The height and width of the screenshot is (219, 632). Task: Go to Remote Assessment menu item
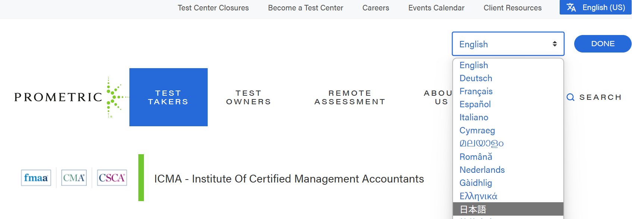pyautogui.click(x=350, y=97)
